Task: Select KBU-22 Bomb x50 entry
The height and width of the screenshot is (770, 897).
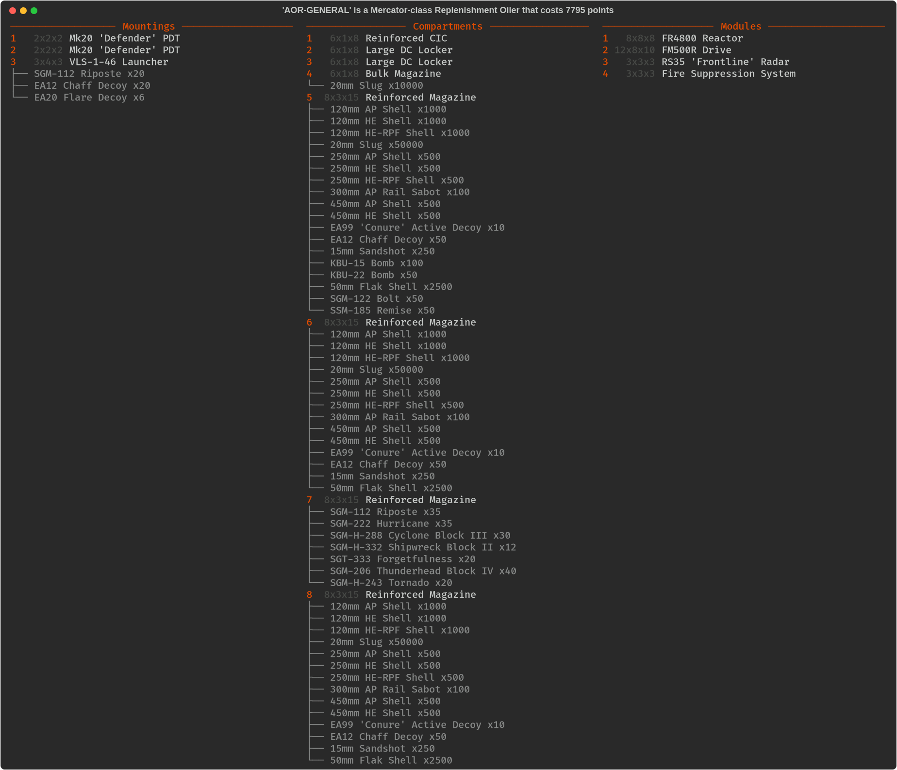Action: [x=374, y=275]
